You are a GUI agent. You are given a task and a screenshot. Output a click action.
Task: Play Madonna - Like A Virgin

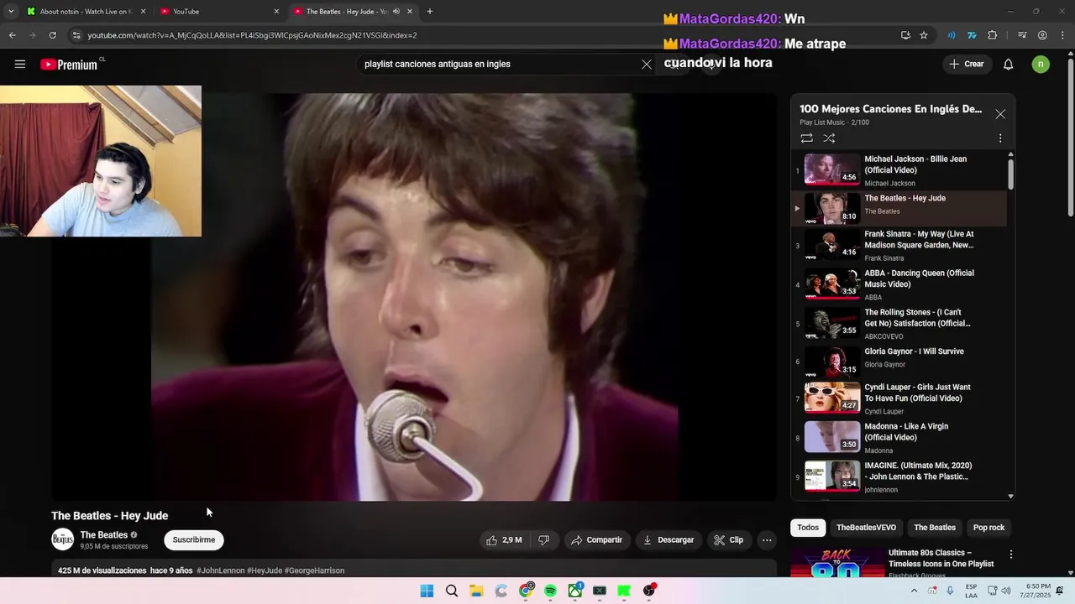(x=900, y=437)
